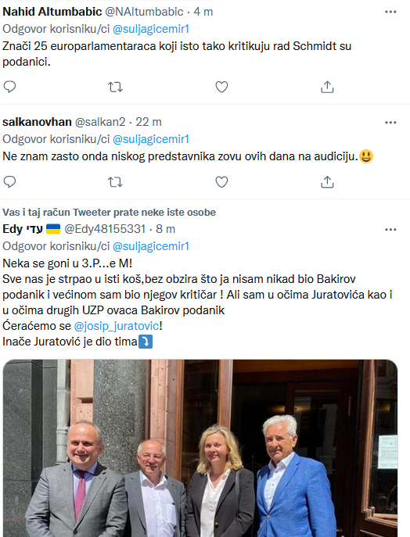Share Nahid Altumbabic's tweet
This screenshot has height=537, width=410.
327,87
